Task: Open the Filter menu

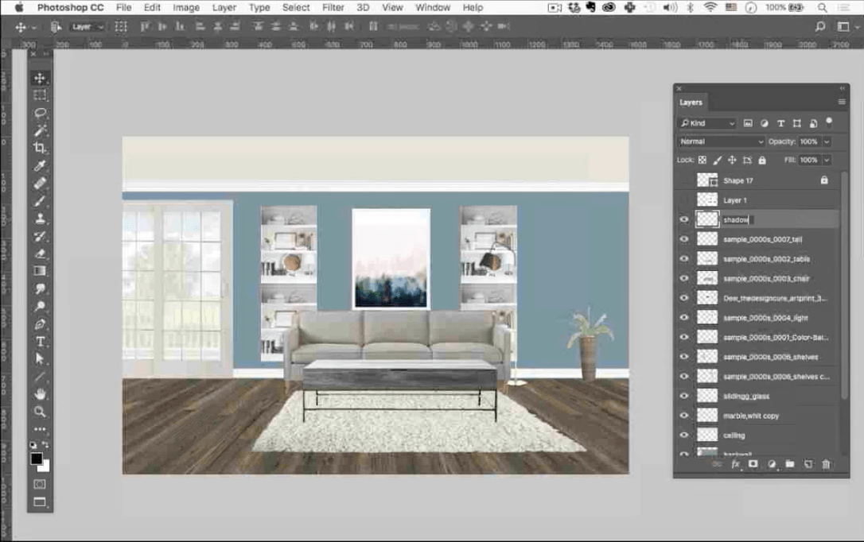Action: pyautogui.click(x=333, y=8)
